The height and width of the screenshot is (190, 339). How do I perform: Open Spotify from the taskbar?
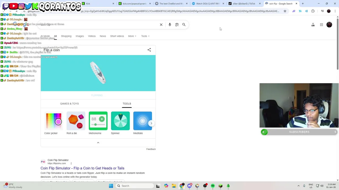[213, 186]
